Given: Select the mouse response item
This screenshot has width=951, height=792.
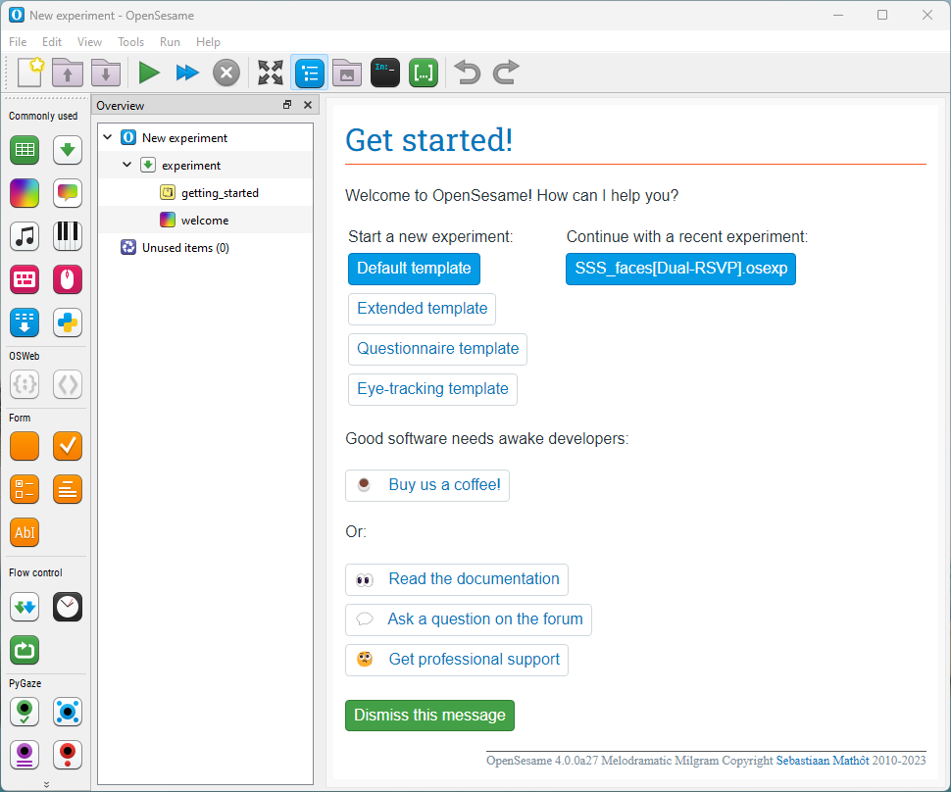Looking at the screenshot, I should pyautogui.click(x=68, y=279).
